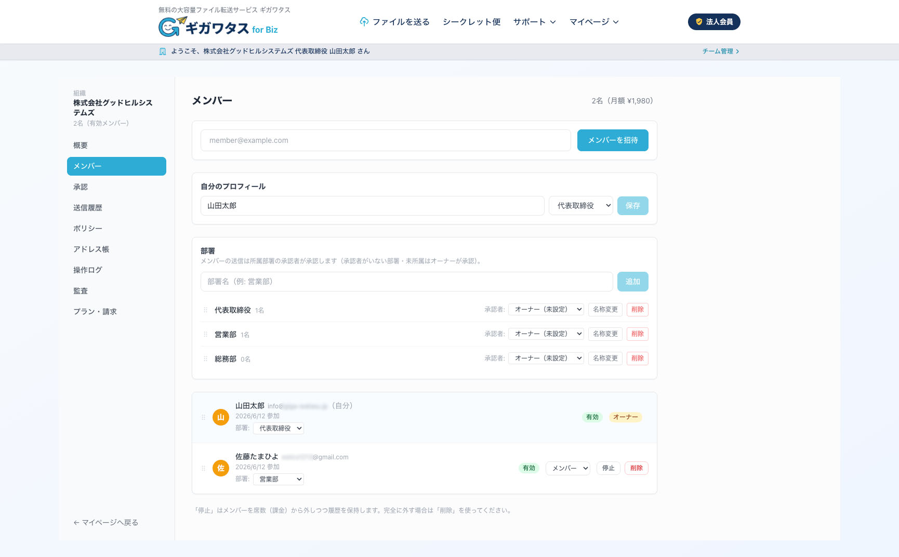
Task: Select メンバー in the sidebar
Action: tap(116, 166)
